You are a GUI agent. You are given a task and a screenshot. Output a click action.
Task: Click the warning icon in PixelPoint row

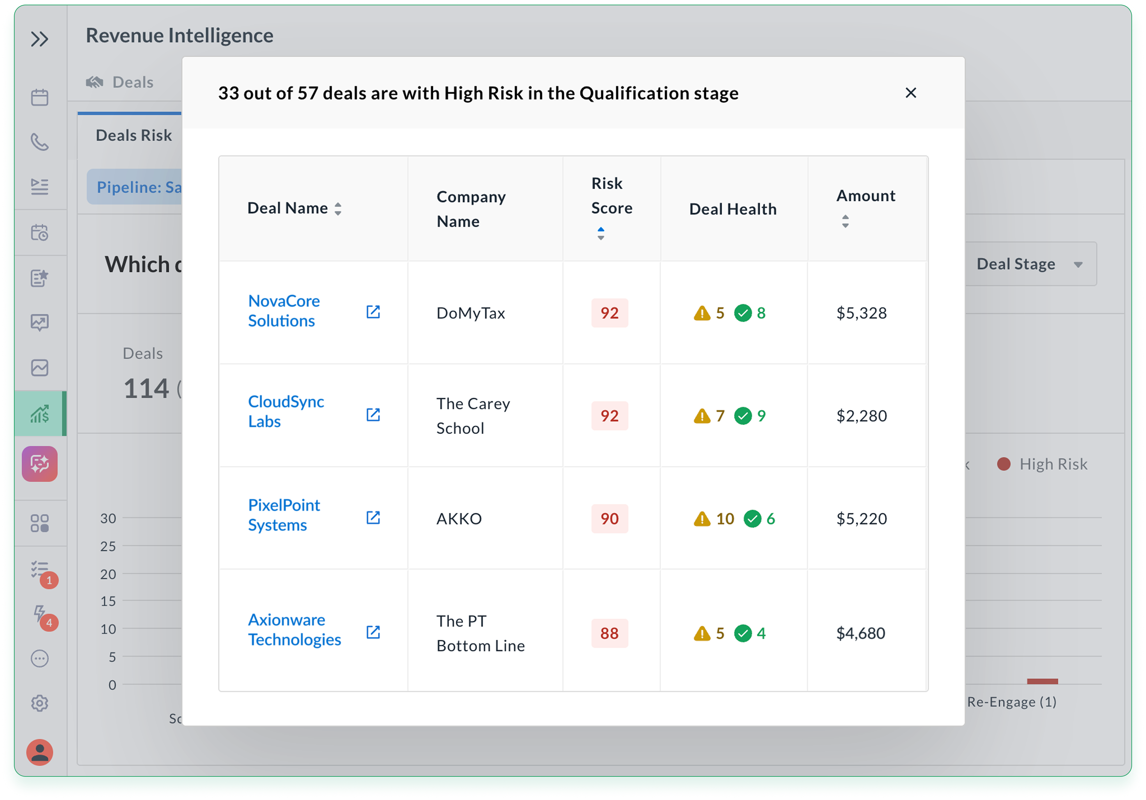[702, 519]
